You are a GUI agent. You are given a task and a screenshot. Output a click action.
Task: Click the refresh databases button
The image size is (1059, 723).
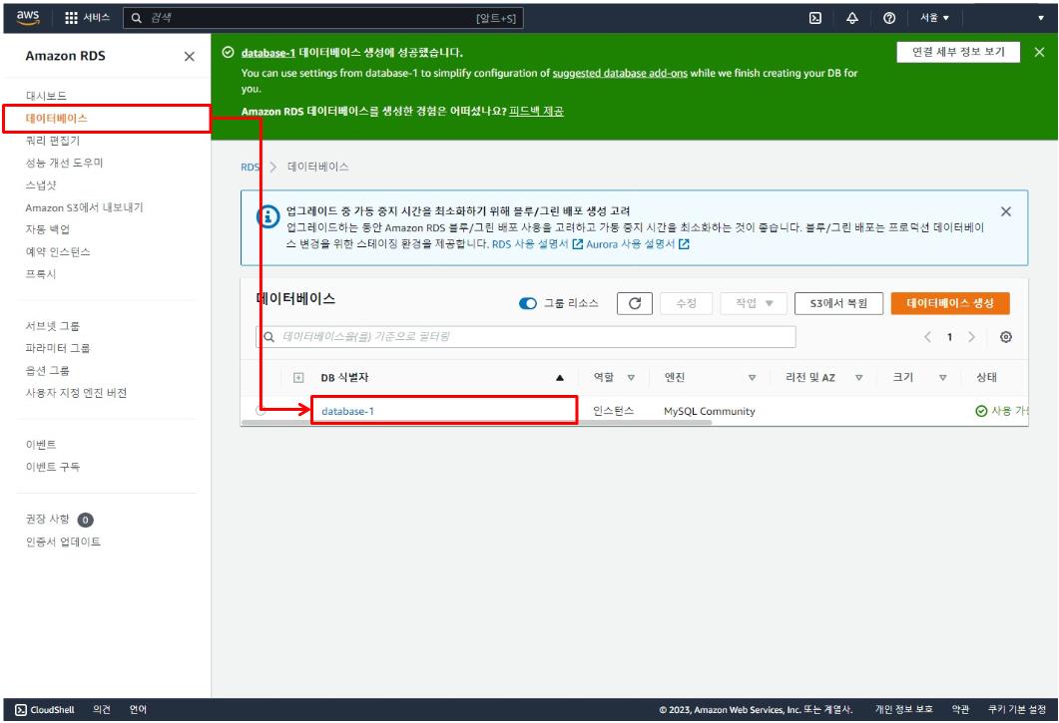tap(634, 304)
